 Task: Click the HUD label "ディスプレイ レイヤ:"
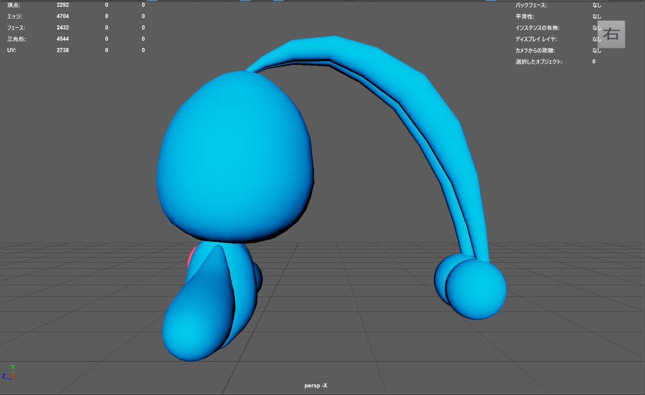click(x=537, y=39)
